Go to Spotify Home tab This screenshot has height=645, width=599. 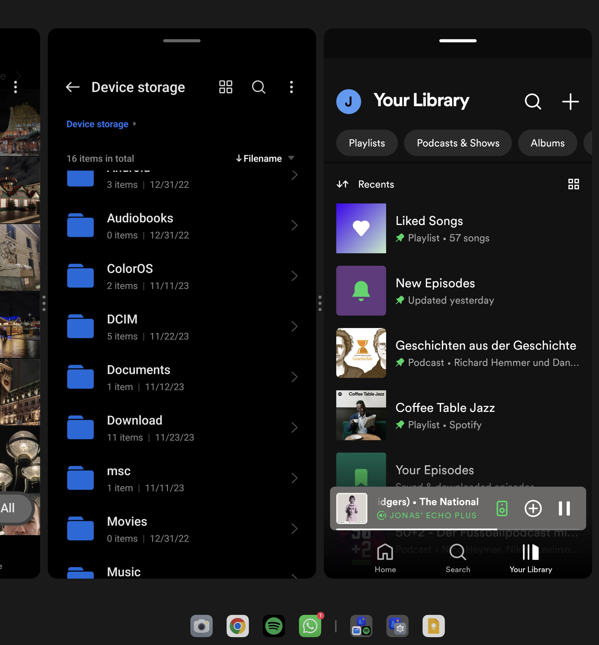(385, 559)
